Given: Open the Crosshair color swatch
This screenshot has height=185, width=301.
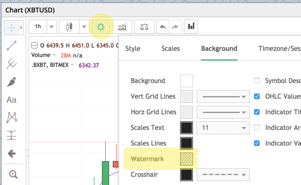Looking at the screenshot, I should coord(186,175).
